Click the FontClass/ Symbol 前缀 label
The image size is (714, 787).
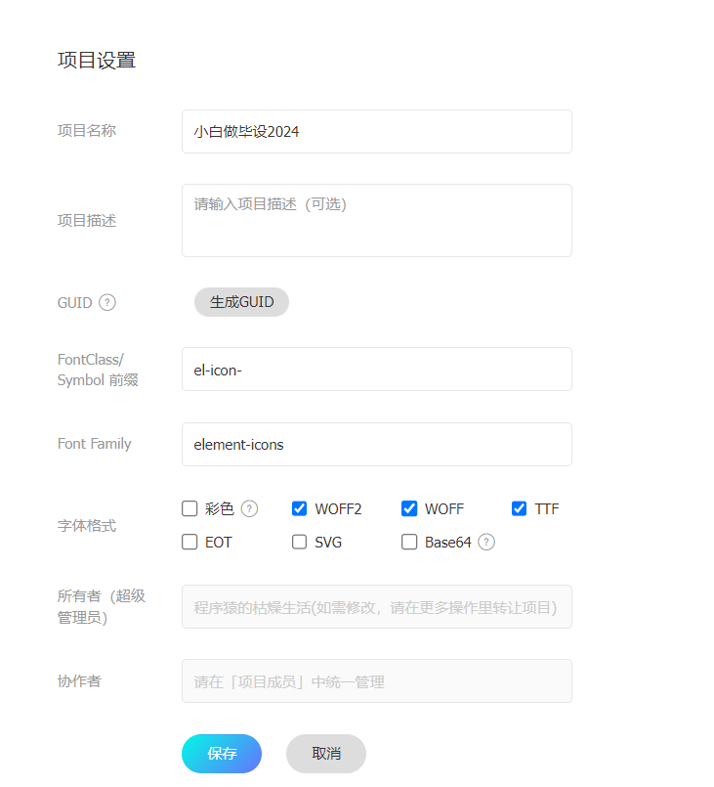tap(98, 370)
